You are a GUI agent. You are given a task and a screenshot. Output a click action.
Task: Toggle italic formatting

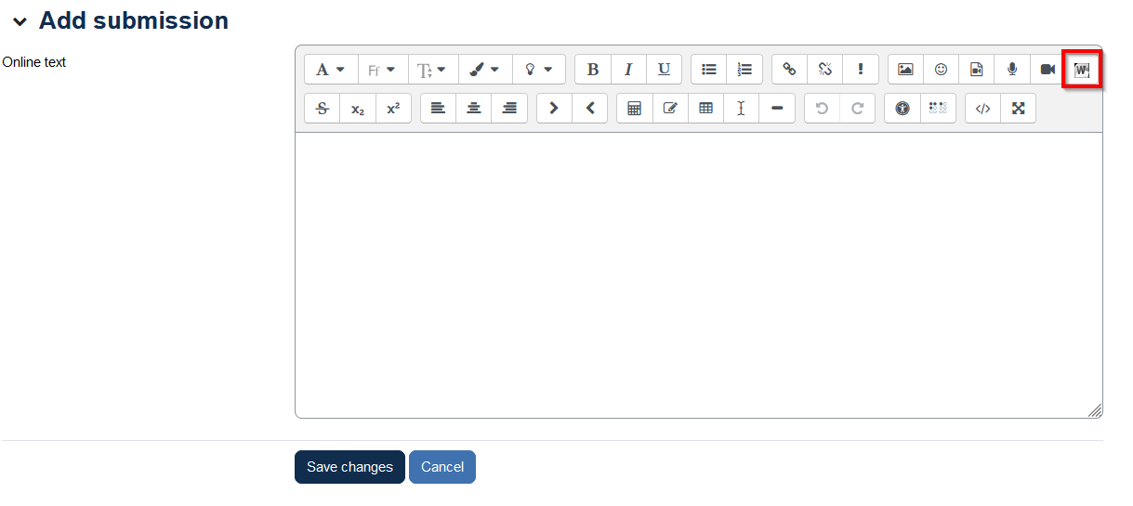coord(628,70)
